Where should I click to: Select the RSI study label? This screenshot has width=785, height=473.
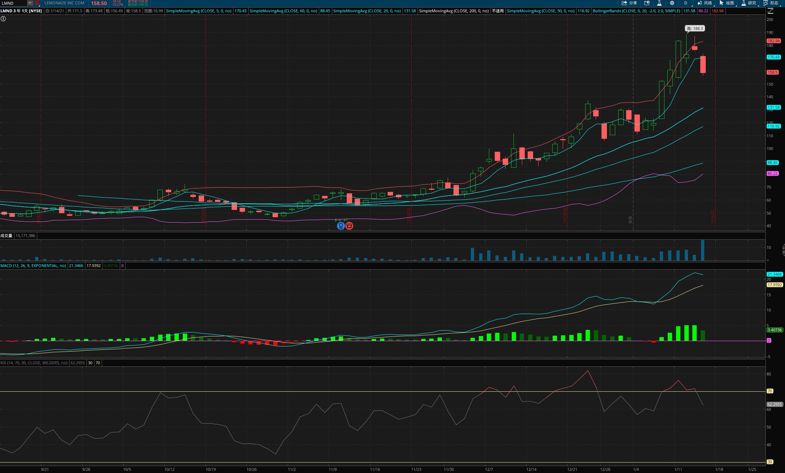(x=34, y=363)
